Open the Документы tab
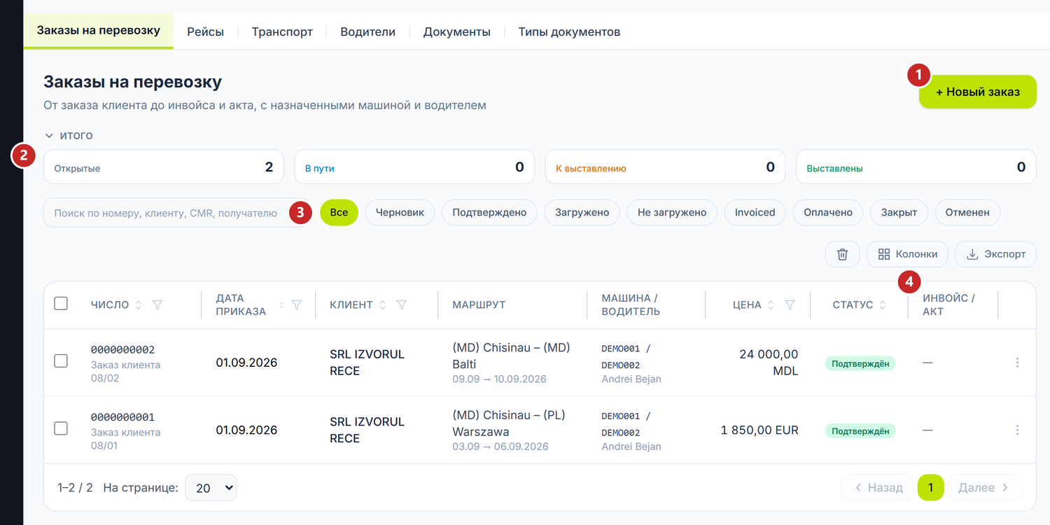This screenshot has width=1050, height=525. pyautogui.click(x=456, y=31)
